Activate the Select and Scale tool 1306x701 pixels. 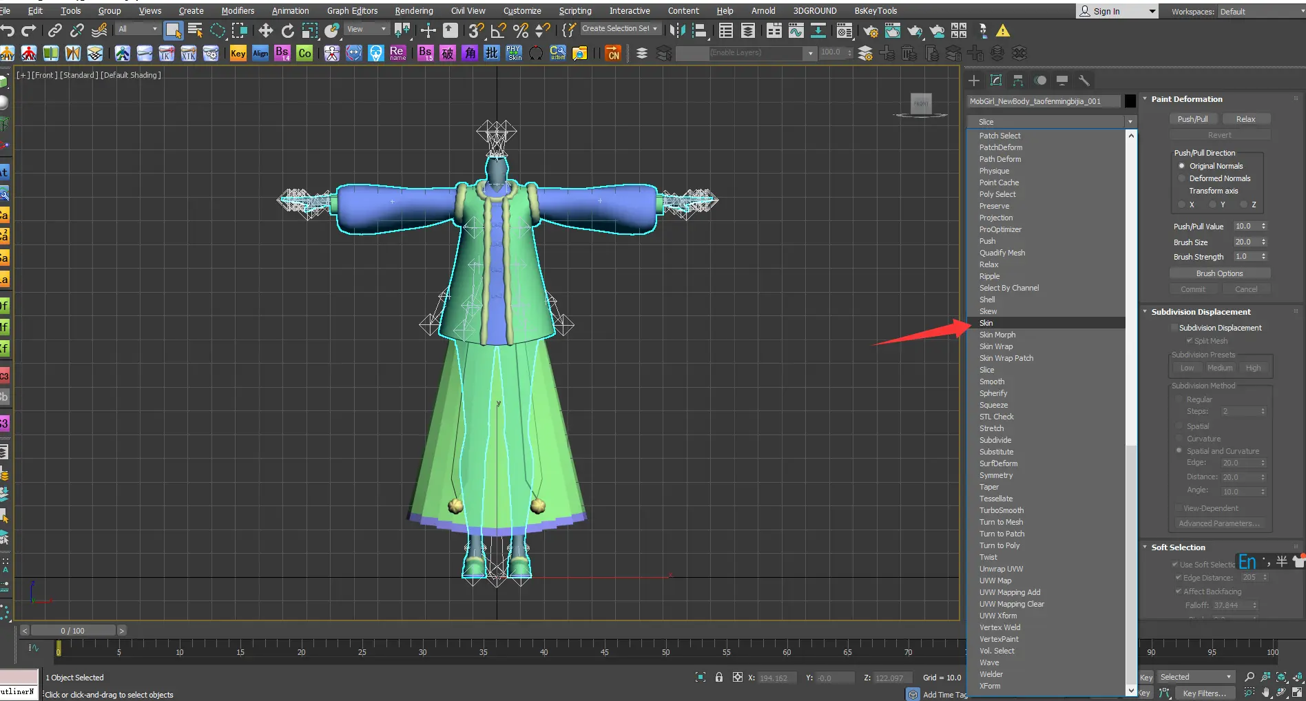click(x=310, y=30)
